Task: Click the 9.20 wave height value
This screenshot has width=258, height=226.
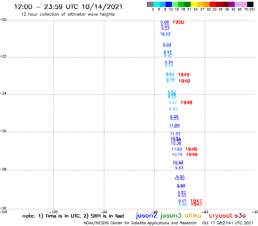Action: point(165,25)
